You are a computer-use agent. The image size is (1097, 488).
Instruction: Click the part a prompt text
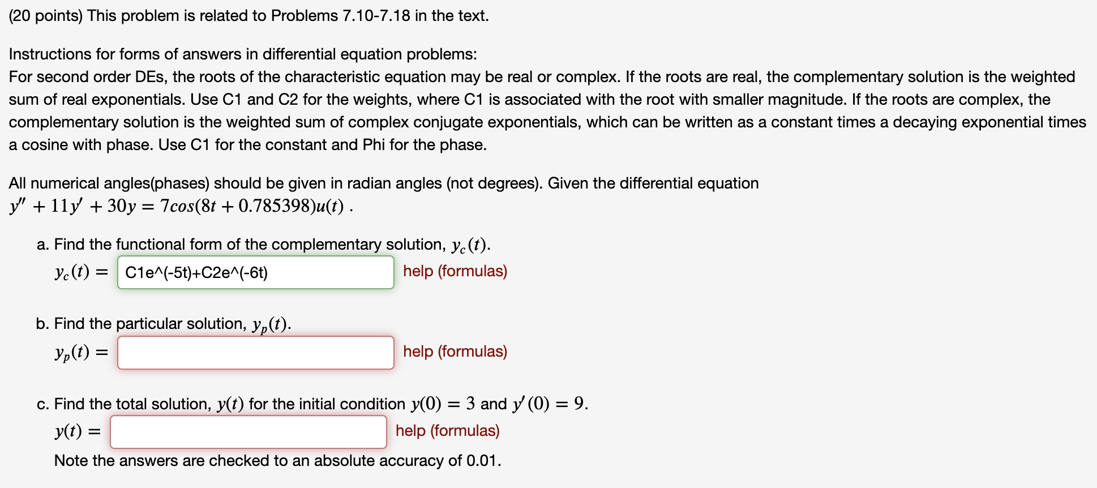pos(263,245)
